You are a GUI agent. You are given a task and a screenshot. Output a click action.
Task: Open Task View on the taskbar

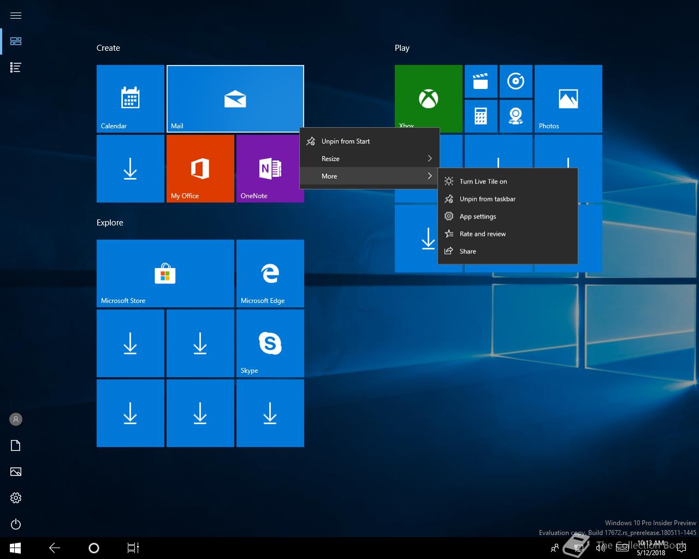(133, 548)
